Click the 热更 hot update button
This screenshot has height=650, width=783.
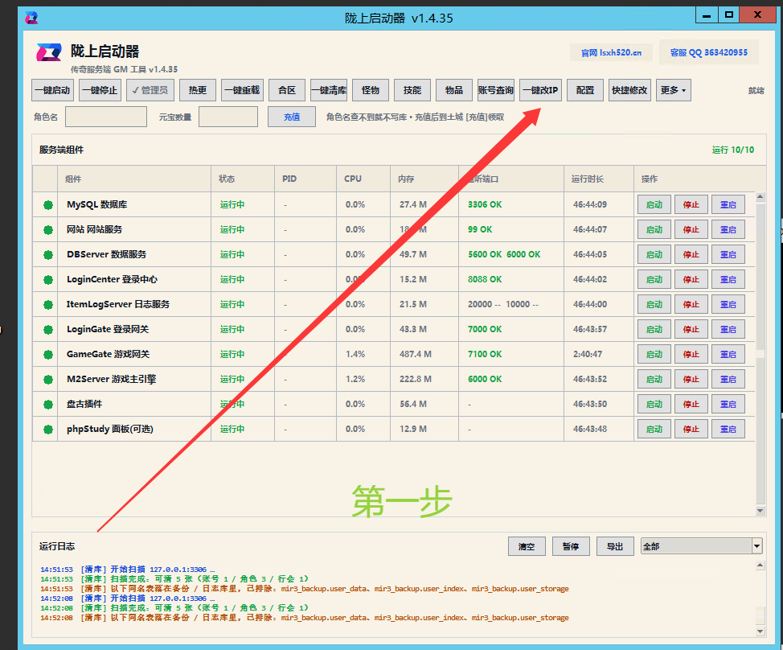pyautogui.click(x=198, y=90)
